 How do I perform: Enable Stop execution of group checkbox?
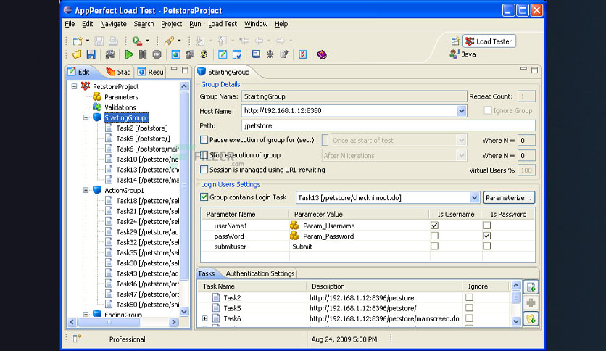(x=204, y=155)
